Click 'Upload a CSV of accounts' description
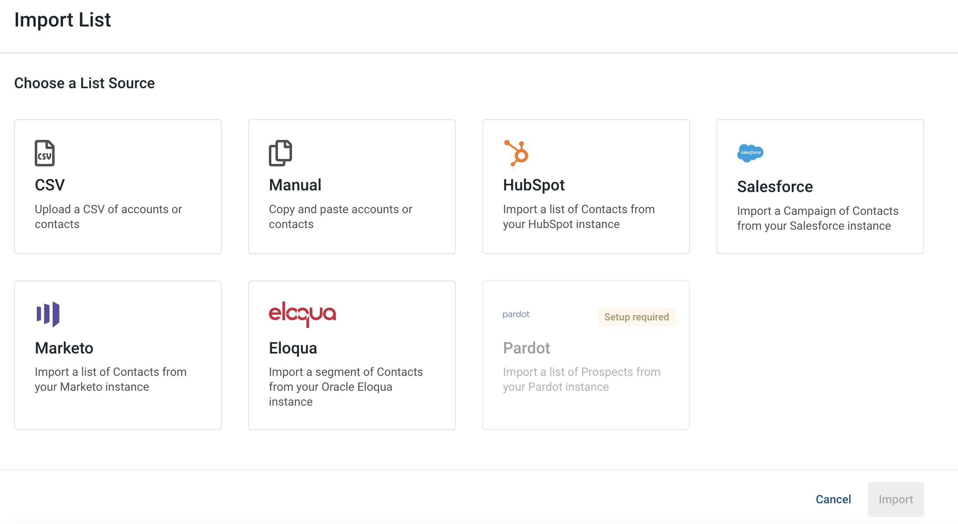 pyautogui.click(x=108, y=216)
